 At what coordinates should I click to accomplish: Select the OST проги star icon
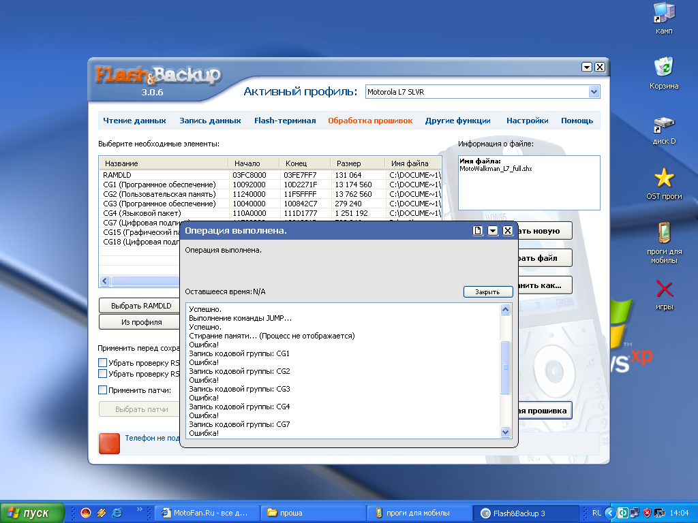pos(664,183)
